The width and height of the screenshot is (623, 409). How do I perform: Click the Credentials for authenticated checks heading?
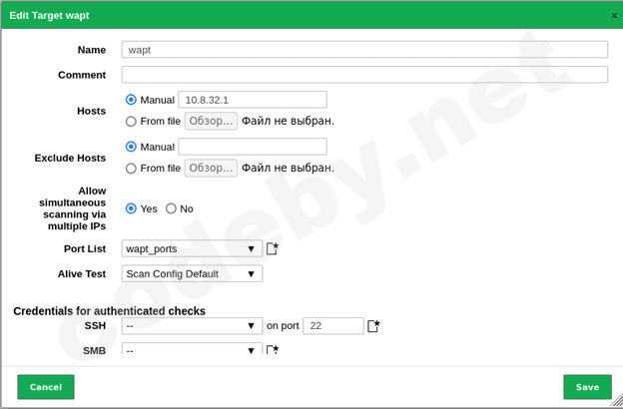(x=109, y=311)
